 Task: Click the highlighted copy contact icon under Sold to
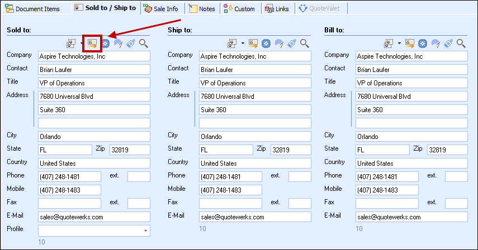(92, 43)
